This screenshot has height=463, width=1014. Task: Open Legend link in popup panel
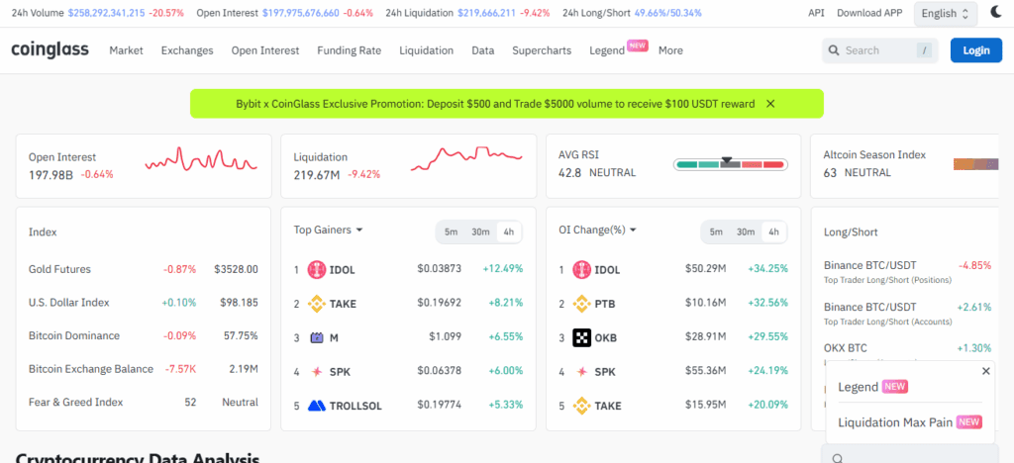tap(859, 387)
